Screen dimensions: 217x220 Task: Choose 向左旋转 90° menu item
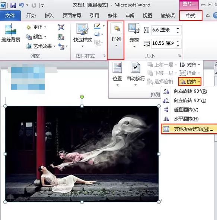(189, 100)
